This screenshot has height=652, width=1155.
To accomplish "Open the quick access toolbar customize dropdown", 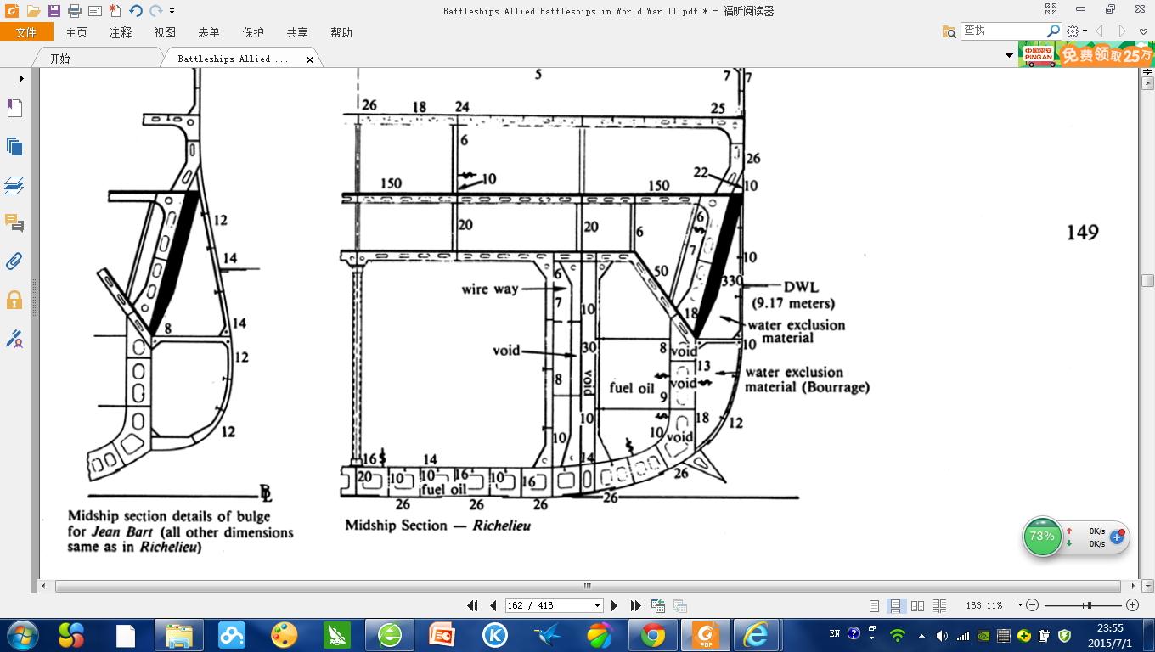I will click(x=172, y=11).
